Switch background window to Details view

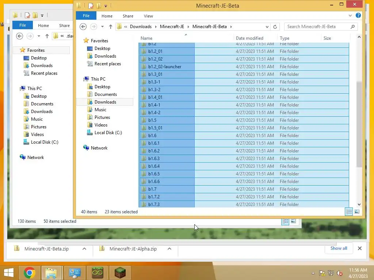(285, 221)
